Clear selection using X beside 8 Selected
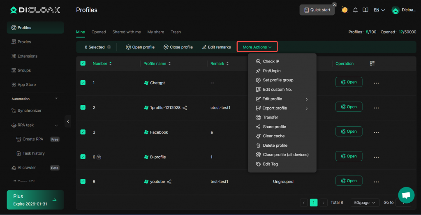 click(109, 47)
